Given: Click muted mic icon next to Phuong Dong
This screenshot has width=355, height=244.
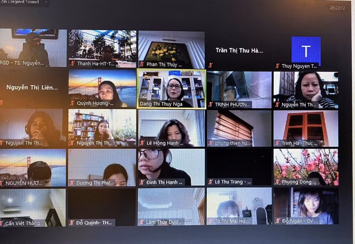Looking at the screenshot, I should [277, 182].
